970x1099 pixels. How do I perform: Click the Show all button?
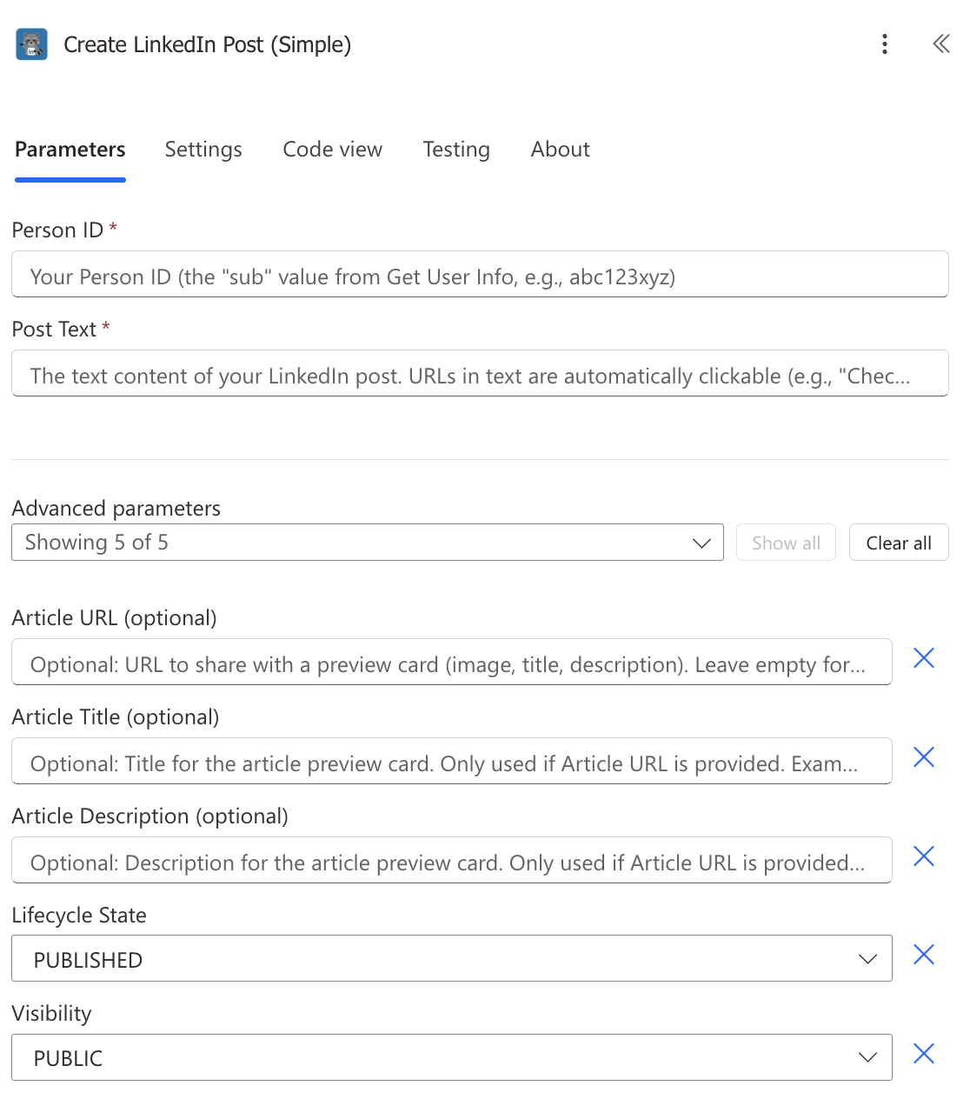click(786, 543)
